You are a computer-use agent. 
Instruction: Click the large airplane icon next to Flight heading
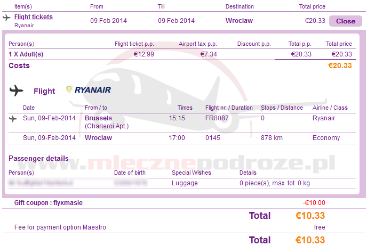point(17,91)
